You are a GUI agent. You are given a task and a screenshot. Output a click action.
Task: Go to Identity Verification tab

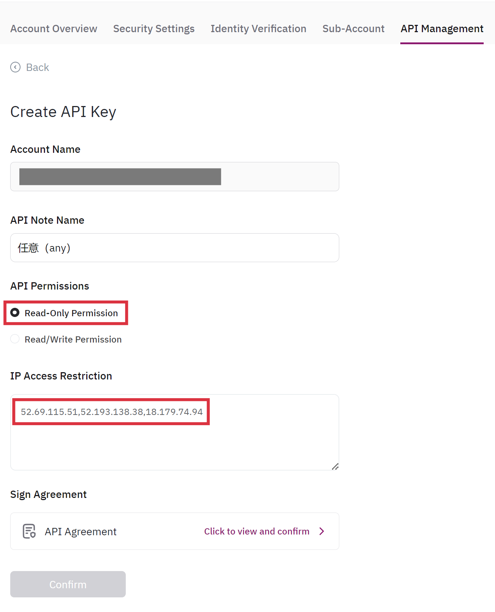(x=258, y=29)
